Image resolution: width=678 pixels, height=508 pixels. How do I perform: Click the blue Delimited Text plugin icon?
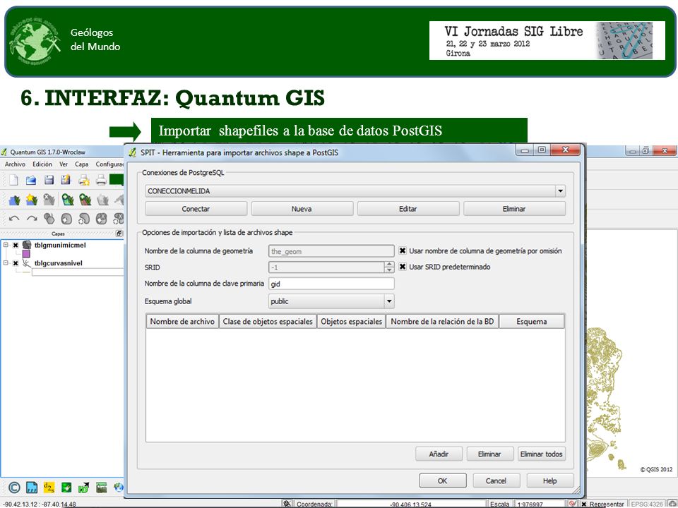(x=32, y=488)
